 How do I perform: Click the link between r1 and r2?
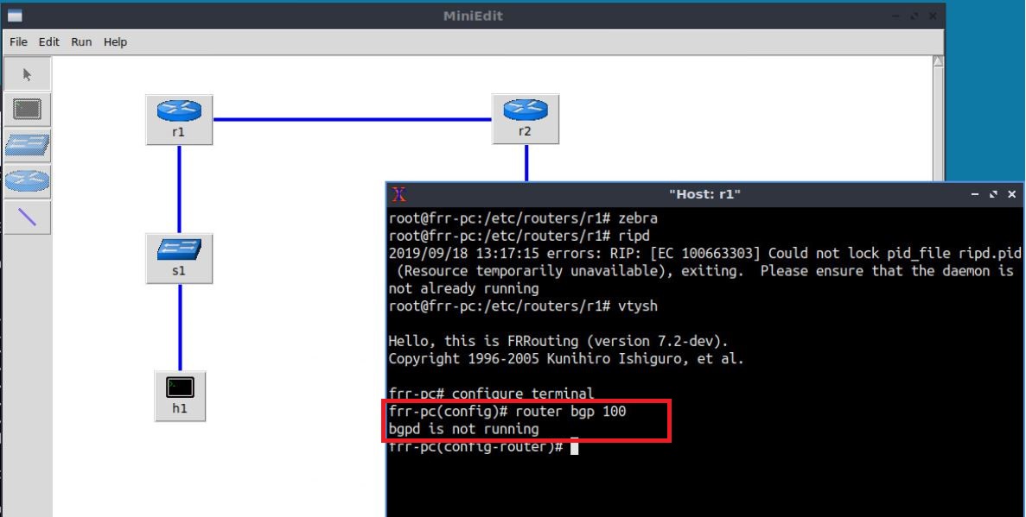351,119
